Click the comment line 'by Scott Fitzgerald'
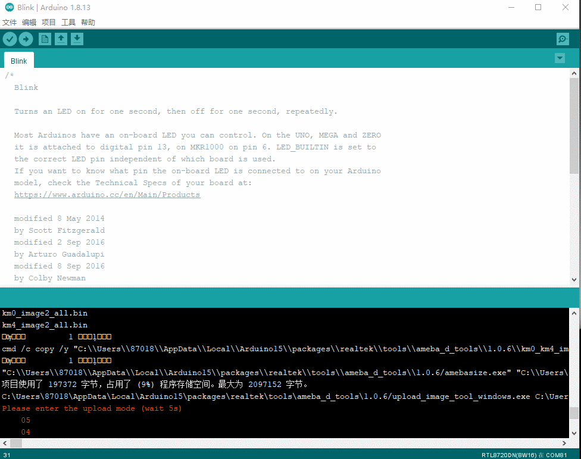Image resolution: width=581 pixels, height=459 pixels. coord(60,230)
